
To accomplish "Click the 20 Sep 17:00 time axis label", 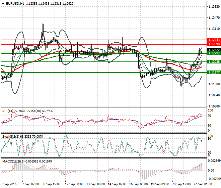I will (x=181, y=184).
